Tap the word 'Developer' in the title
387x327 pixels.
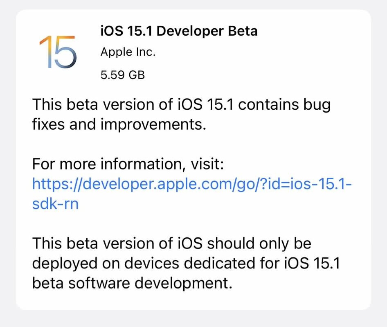tap(190, 32)
